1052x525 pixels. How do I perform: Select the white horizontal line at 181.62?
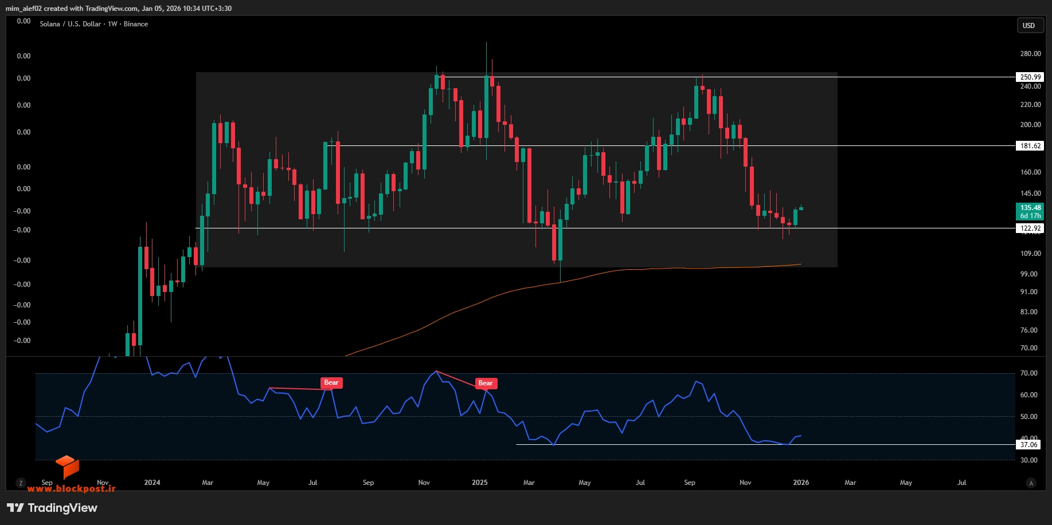click(671, 145)
